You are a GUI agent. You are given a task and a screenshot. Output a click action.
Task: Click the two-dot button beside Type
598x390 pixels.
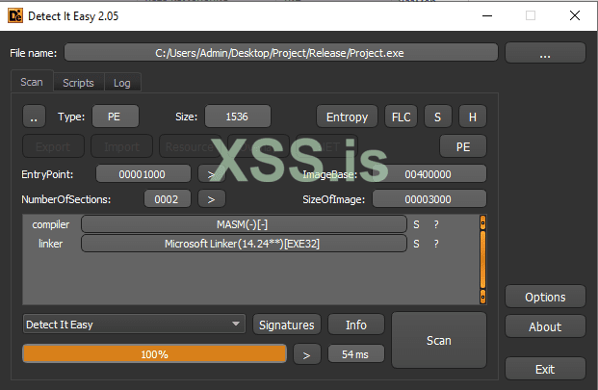pyautogui.click(x=34, y=117)
